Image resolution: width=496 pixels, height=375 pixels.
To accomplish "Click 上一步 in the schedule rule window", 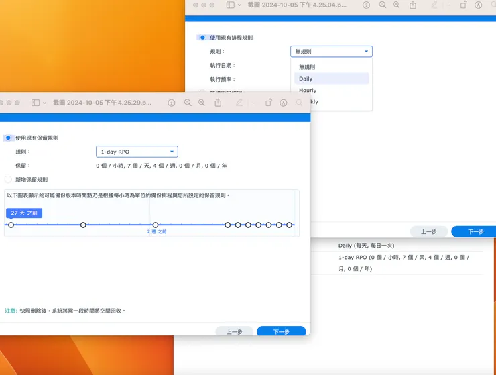I will (428, 232).
